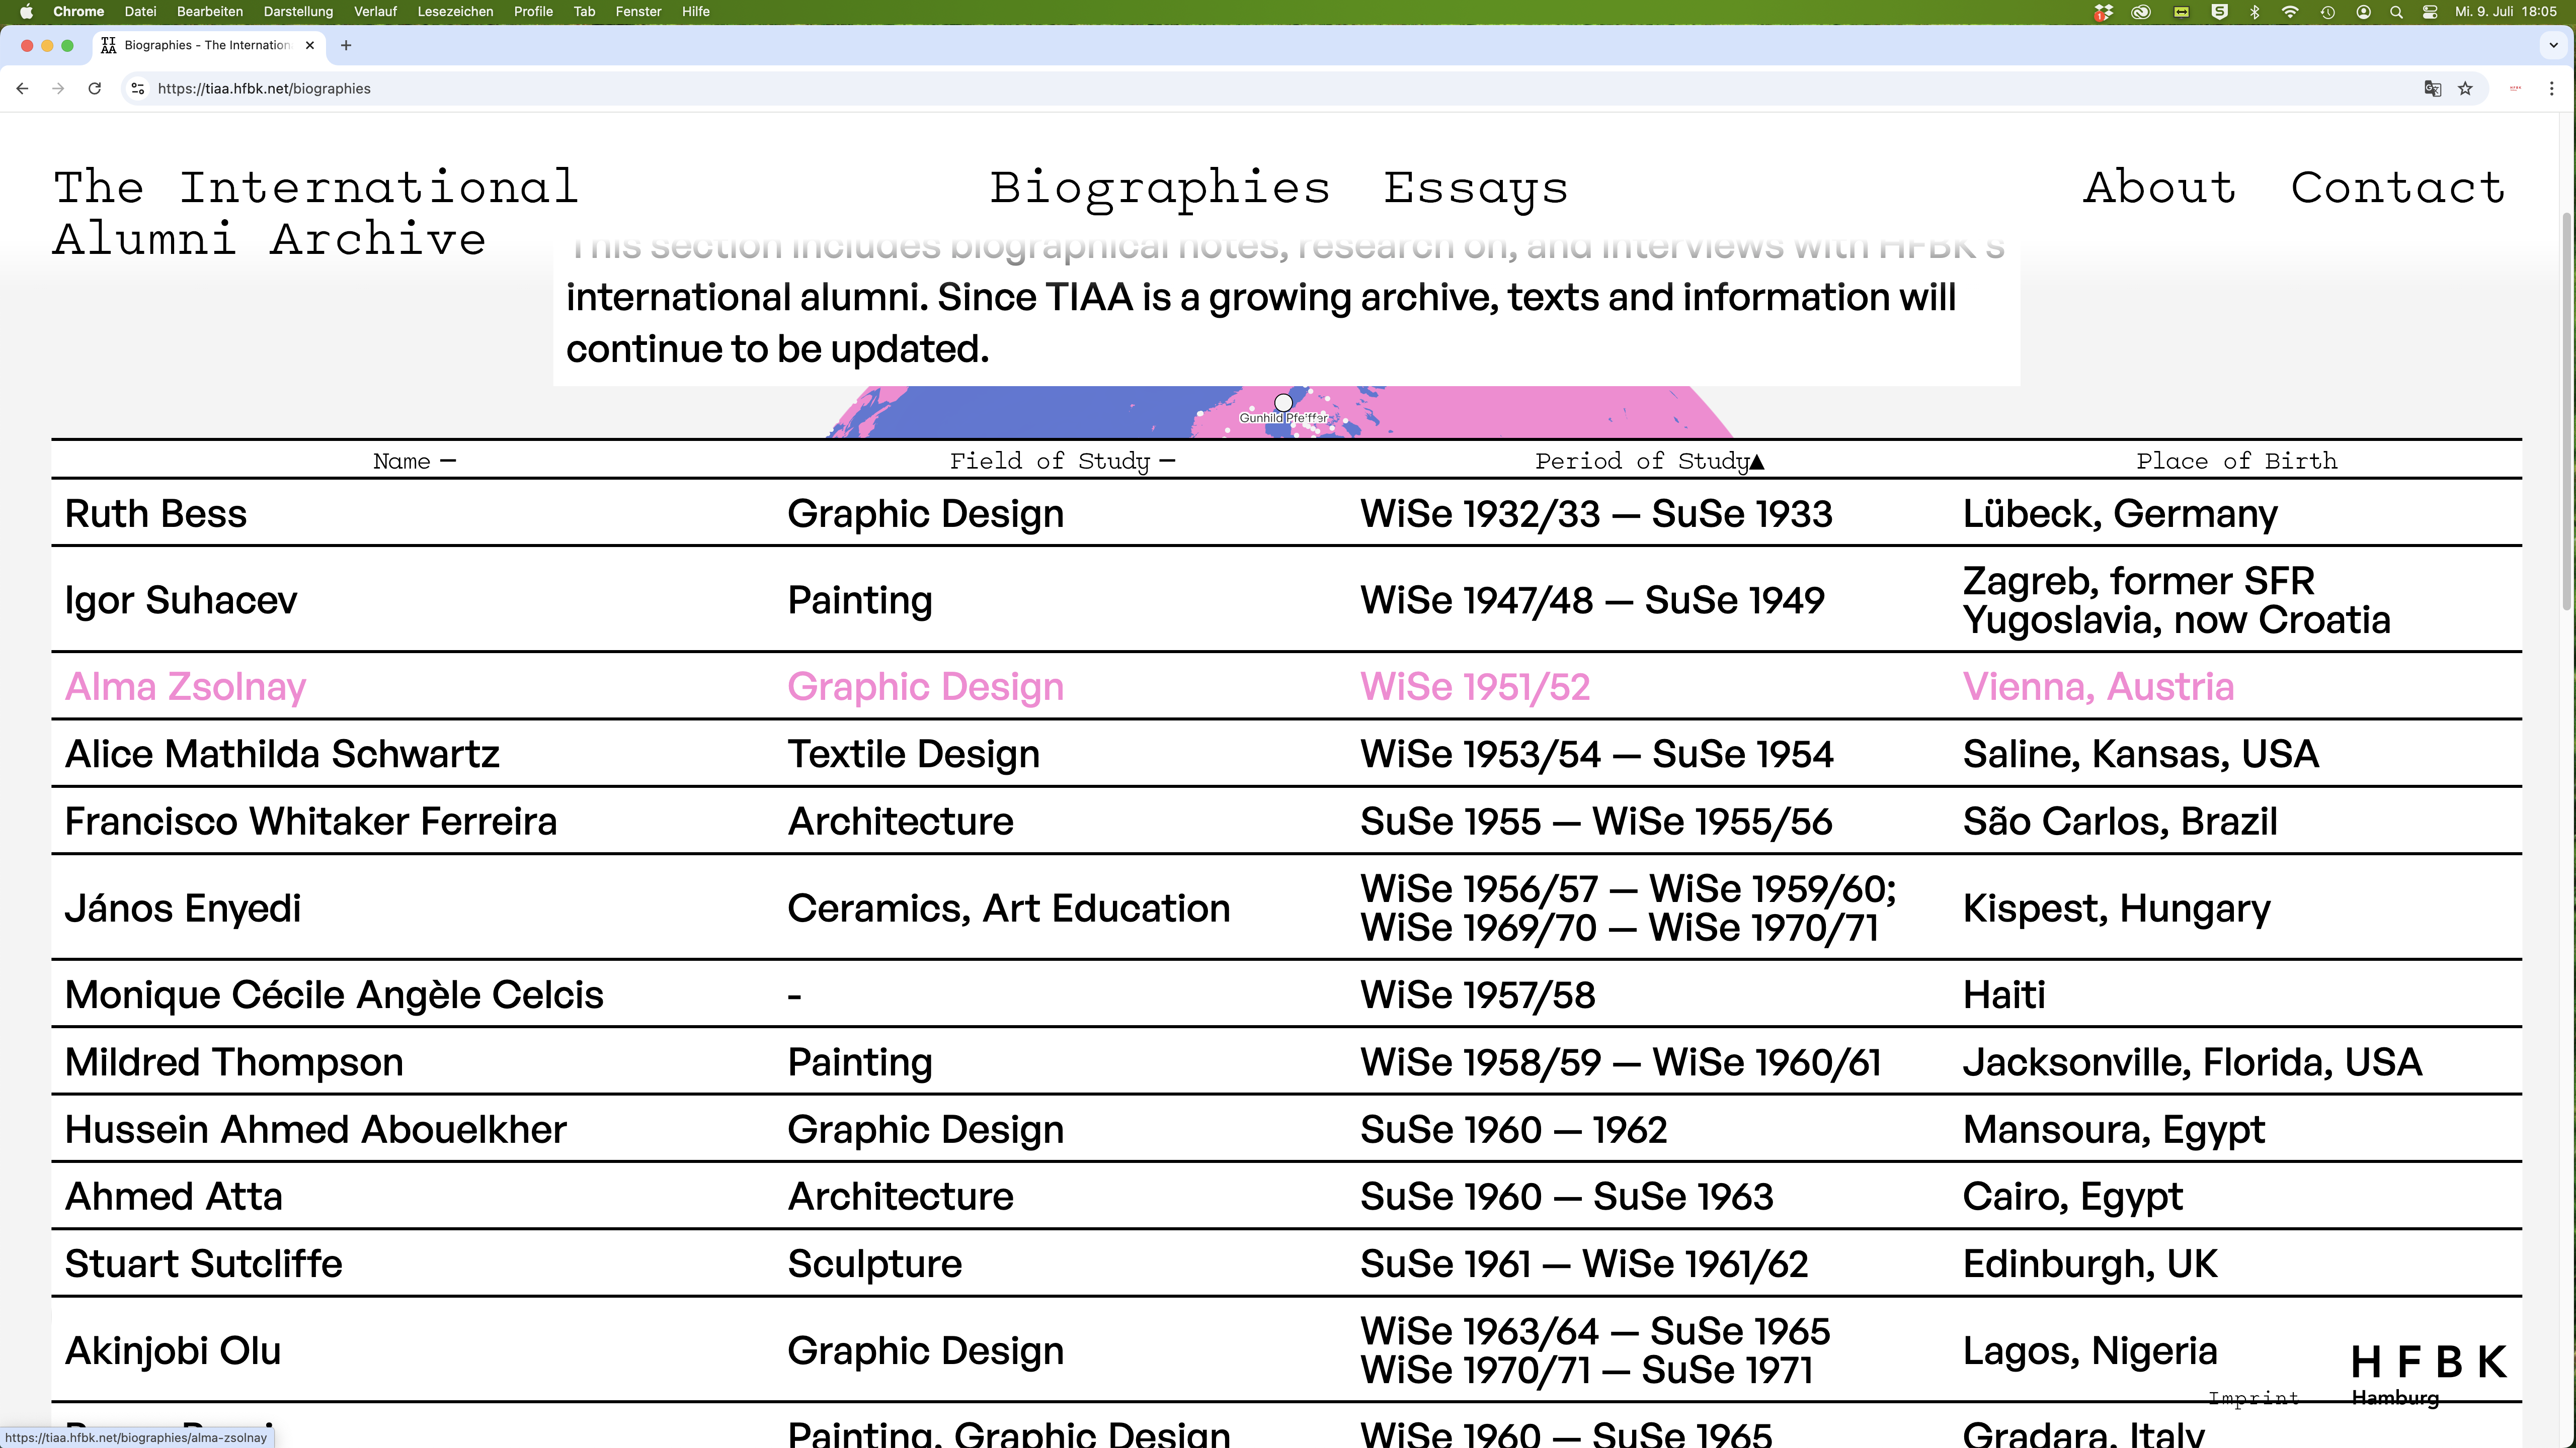Open Chrome's three-dot menu

point(2553,88)
